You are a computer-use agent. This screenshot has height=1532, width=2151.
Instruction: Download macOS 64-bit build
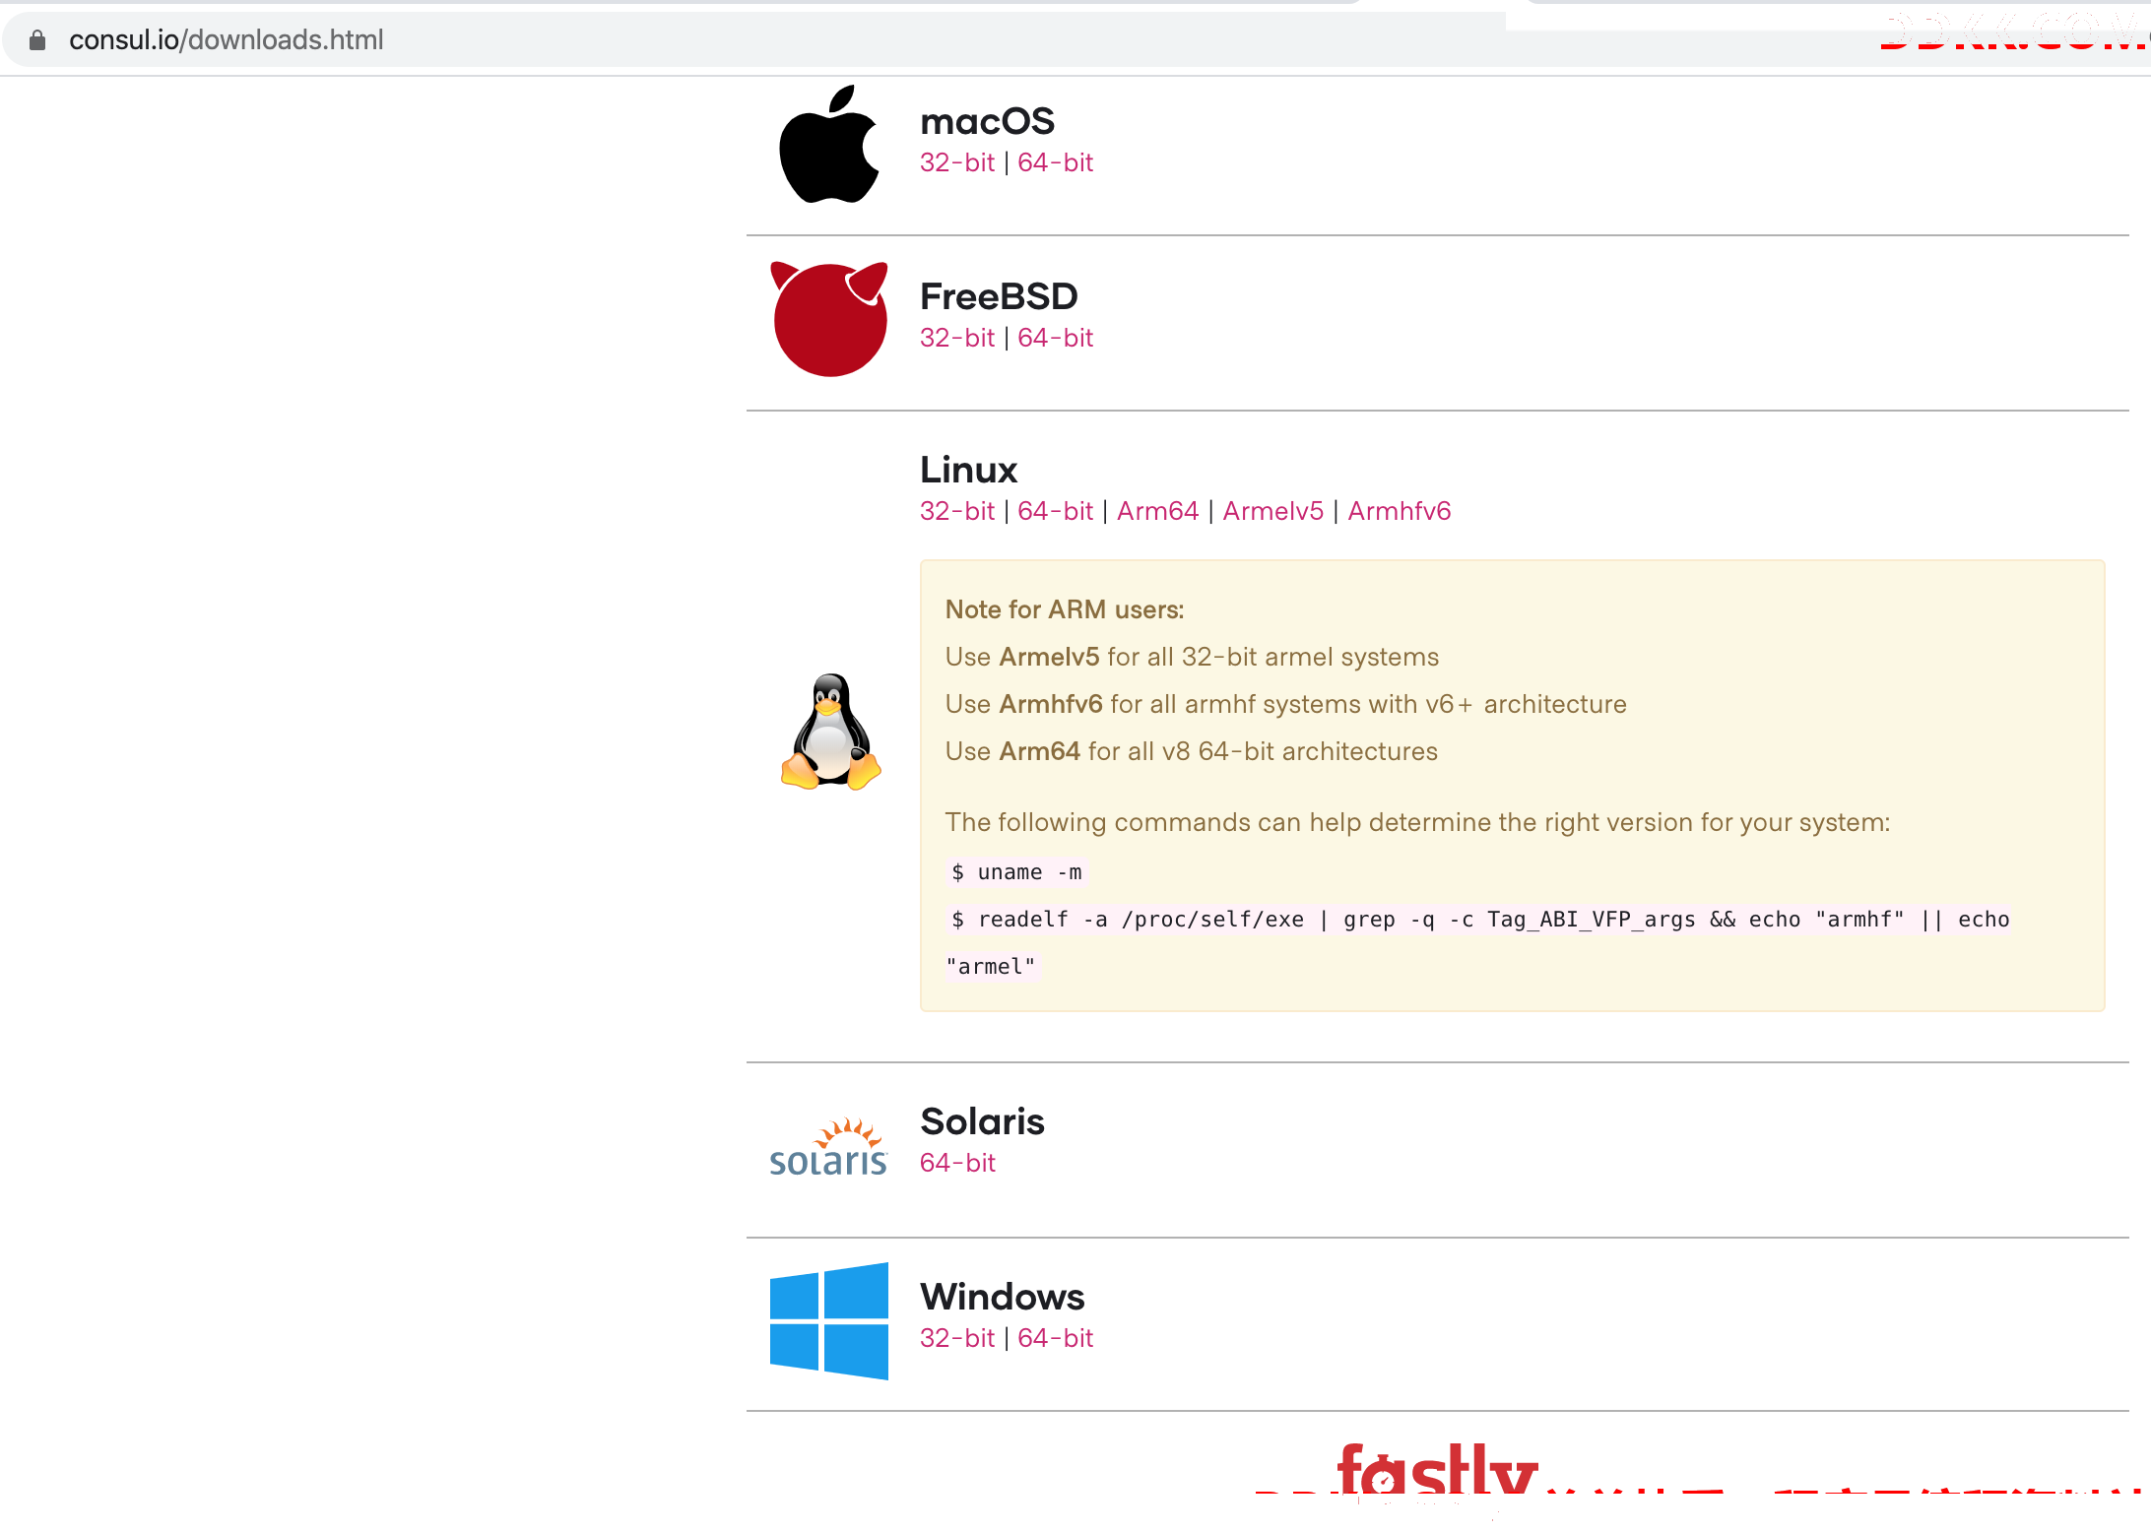(1055, 162)
